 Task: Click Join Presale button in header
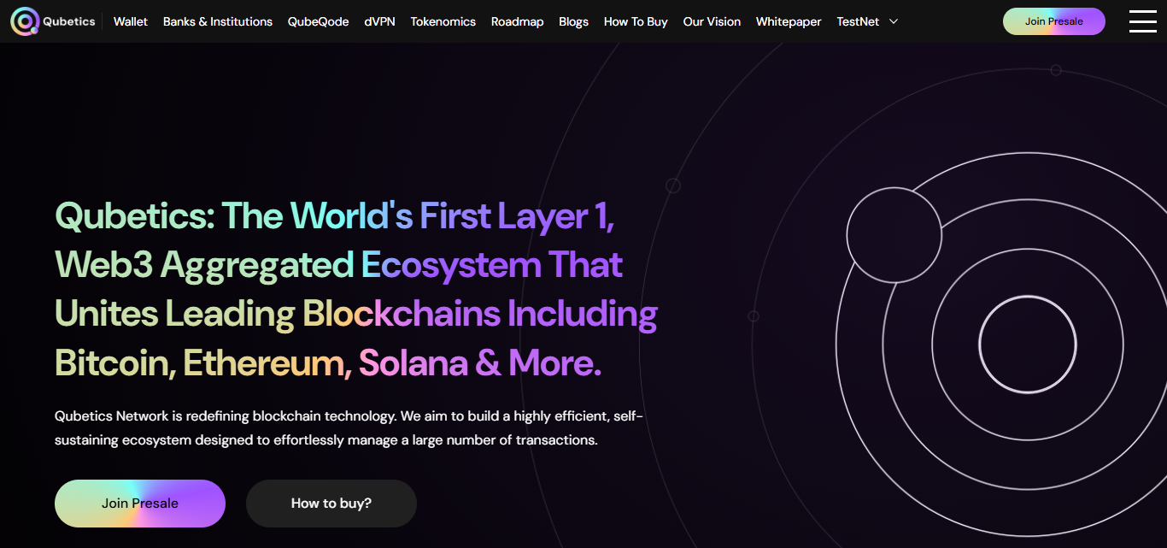coord(1054,21)
